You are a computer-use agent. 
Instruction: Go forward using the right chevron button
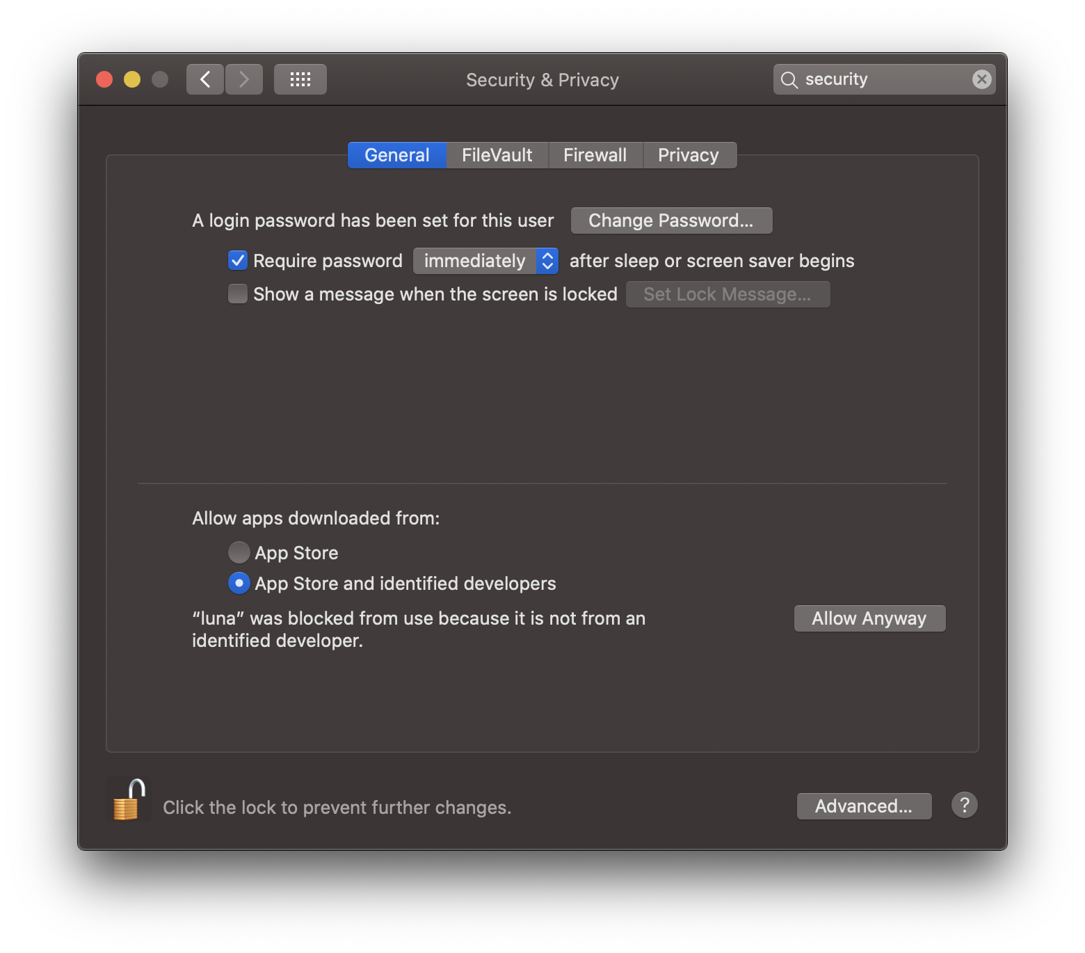[244, 79]
